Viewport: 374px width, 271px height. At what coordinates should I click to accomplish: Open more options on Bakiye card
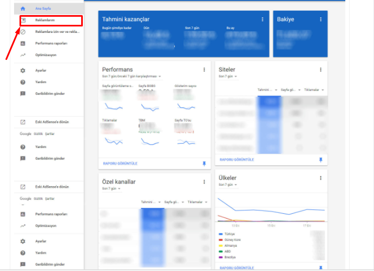pyautogui.click(x=320, y=19)
